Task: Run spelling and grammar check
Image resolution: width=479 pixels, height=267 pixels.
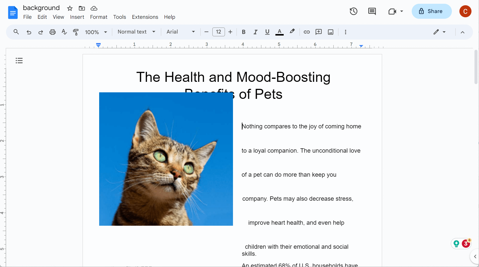Action: click(64, 32)
